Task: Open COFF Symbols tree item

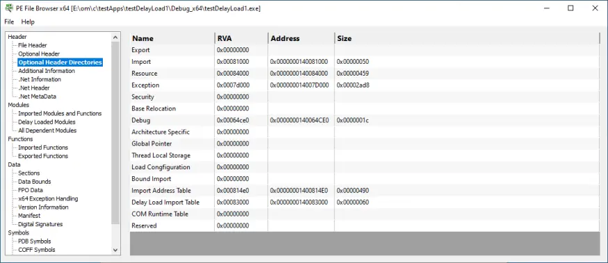Action: 37,250
